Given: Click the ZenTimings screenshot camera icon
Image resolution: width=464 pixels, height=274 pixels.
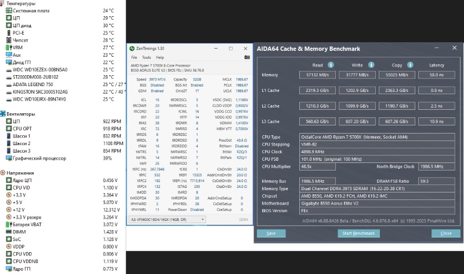Looking at the screenshot, I should (247, 57).
